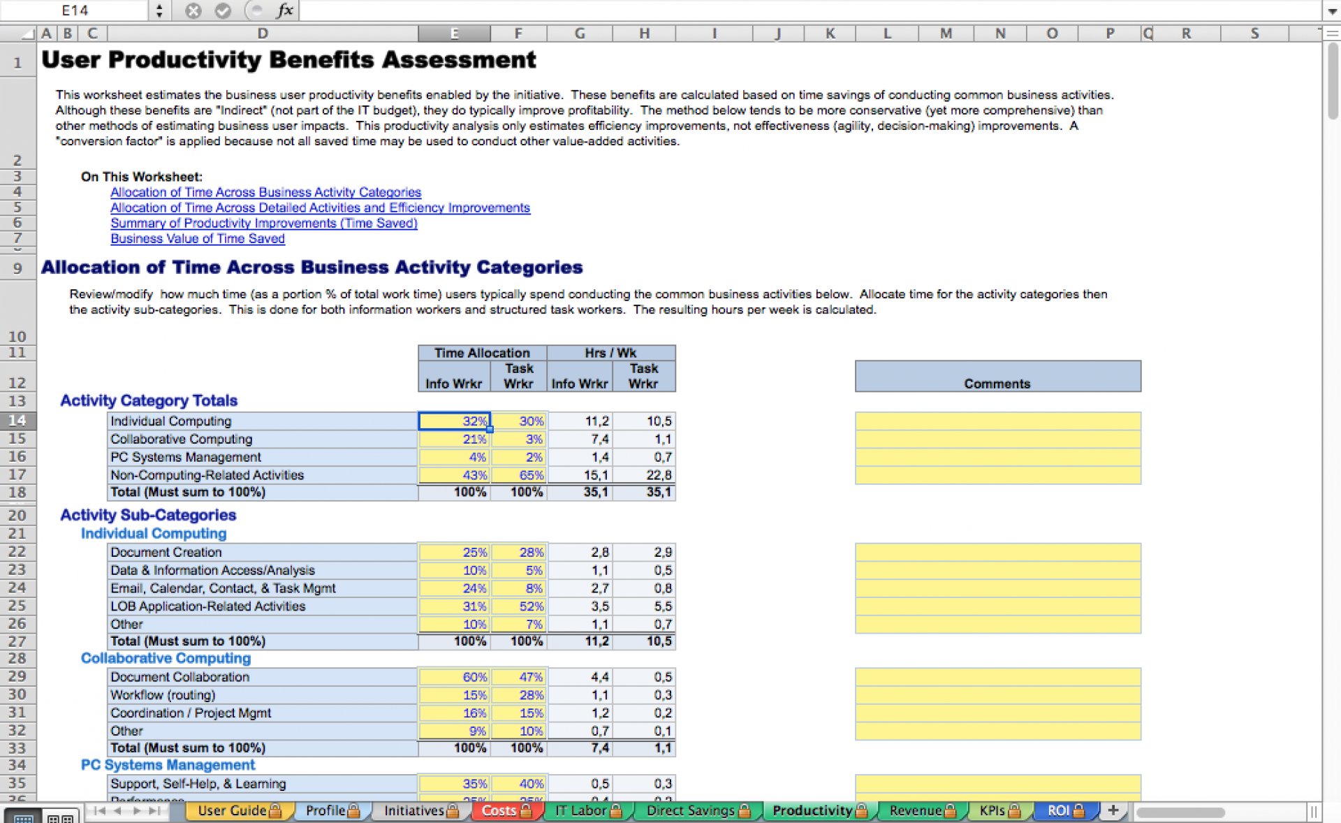
Task: Switch to the IT Labor sheet tab
Action: coord(587,810)
